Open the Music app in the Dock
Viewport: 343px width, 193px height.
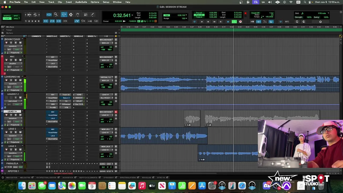pyautogui.click(x=142, y=185)
